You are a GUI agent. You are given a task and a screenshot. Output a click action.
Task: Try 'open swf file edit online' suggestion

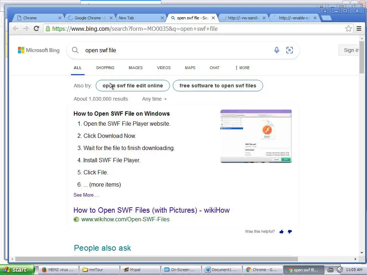[x=133, y=86]
